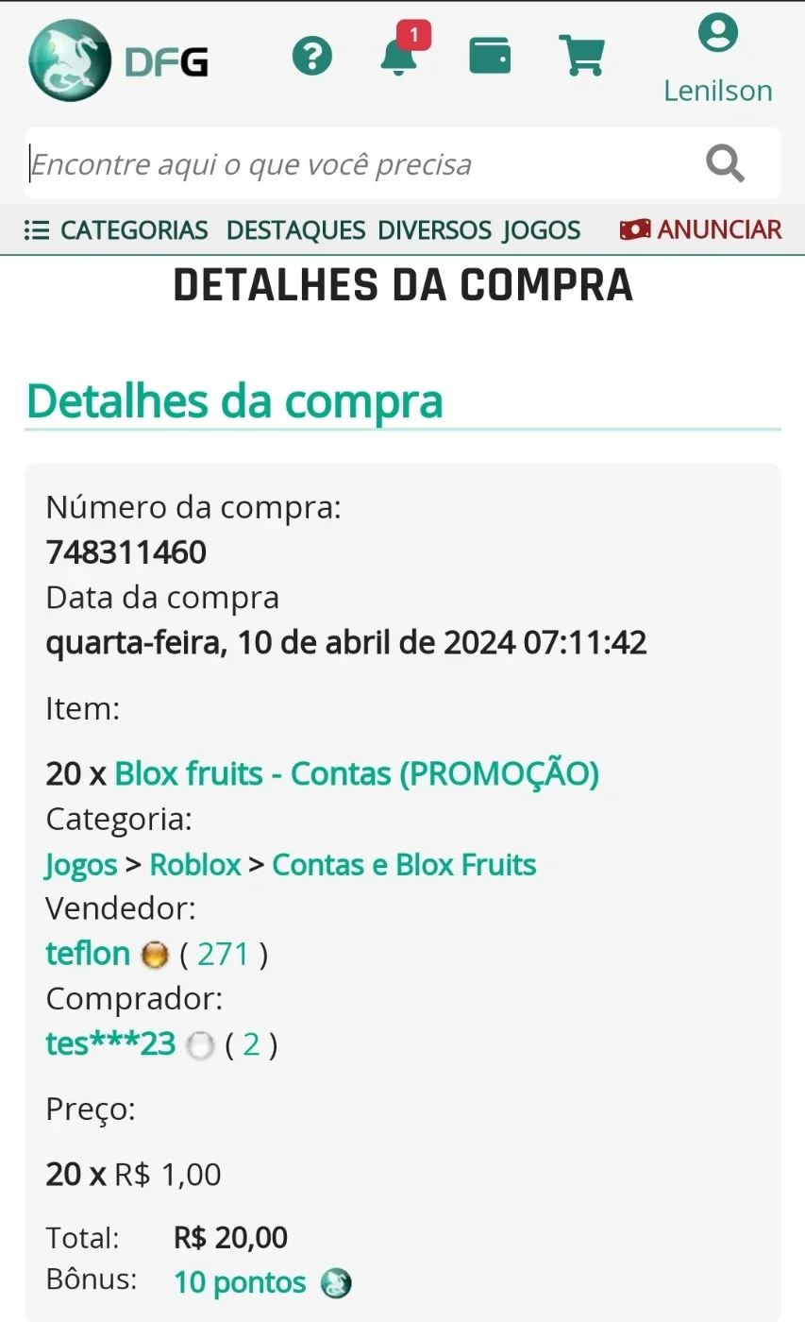805x1322 pixels.
Task: Click the dragon coin bonus icon
Action: (336, 1283)
